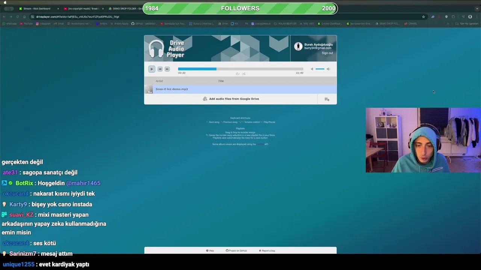Go back in browser history
This screenshot has width=481, height=270.
4,17
